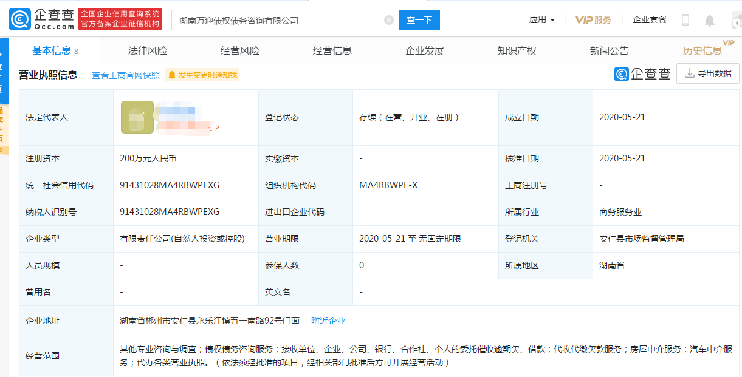742x377 pixels.
Task: Open the mobile phone app icon
Action: pyautogui.click(x=685, y=20)
